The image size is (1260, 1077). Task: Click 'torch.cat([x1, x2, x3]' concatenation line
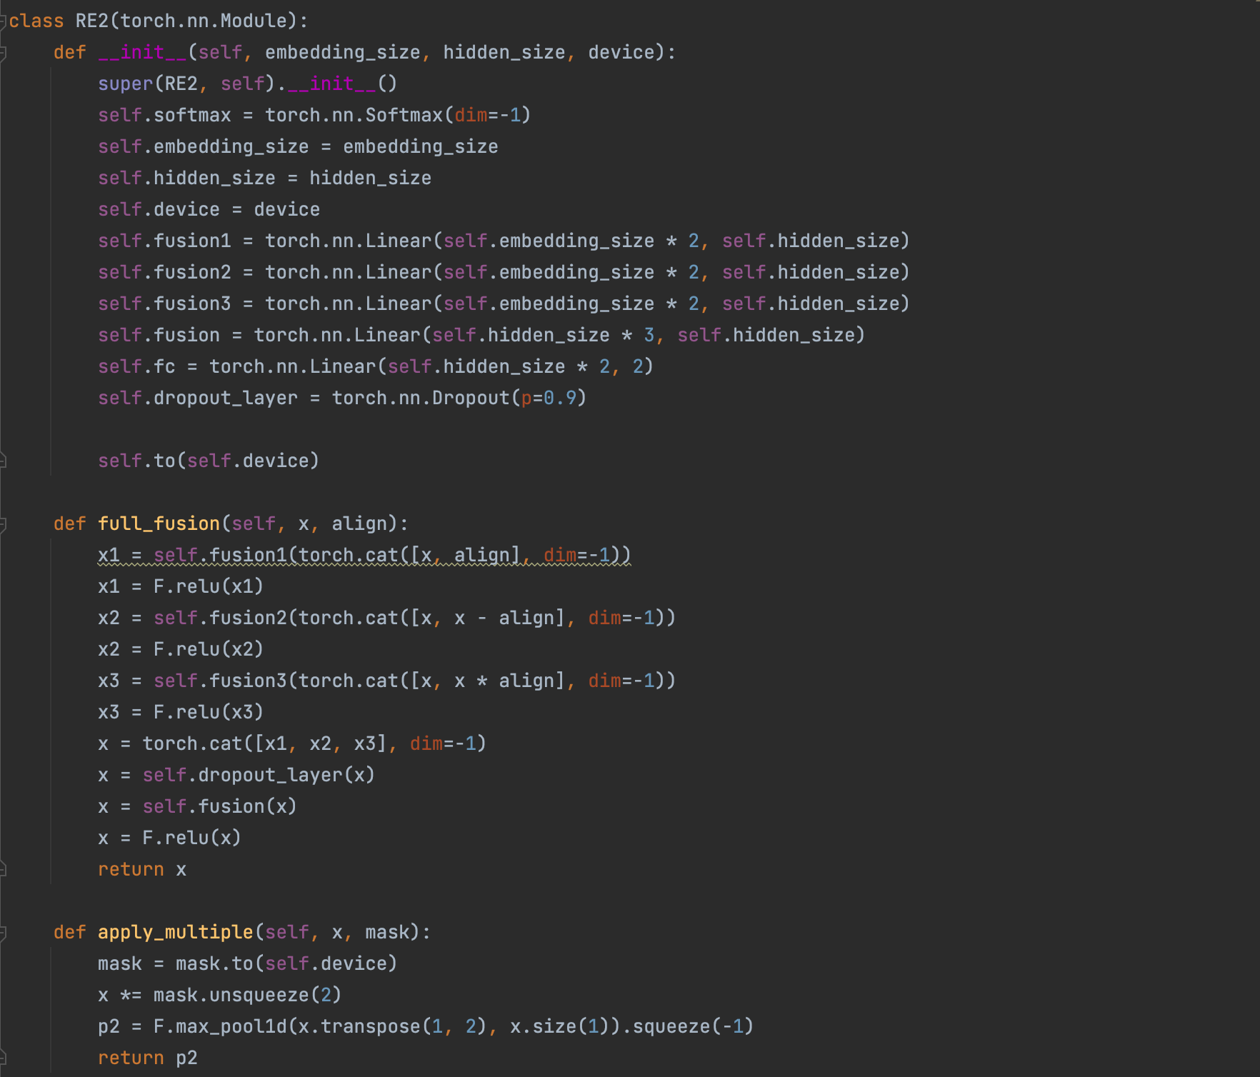pyautogui.click(x=292, y=743)
